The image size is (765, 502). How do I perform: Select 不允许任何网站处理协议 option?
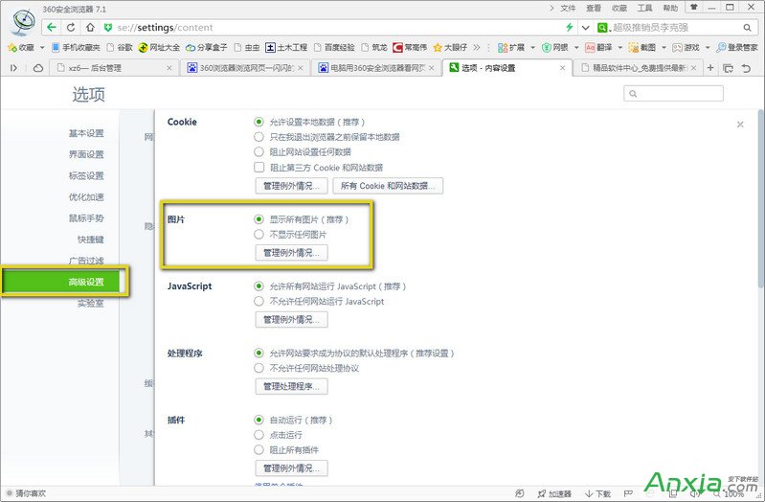point(259,368)
